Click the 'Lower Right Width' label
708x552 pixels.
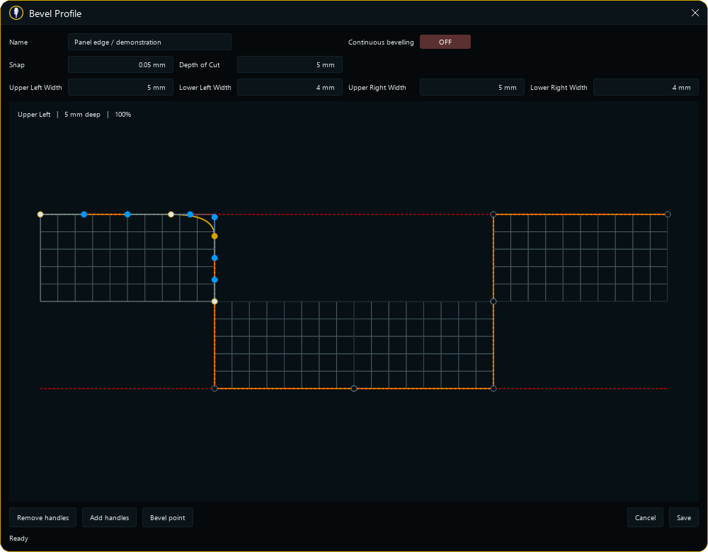[x=559, y=88]
